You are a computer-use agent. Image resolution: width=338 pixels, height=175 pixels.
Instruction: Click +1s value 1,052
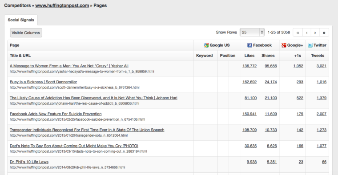click(298, 66)
